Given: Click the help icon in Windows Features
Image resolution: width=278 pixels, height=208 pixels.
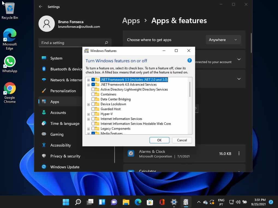Looking at the screenshot, I should point(190,60).
